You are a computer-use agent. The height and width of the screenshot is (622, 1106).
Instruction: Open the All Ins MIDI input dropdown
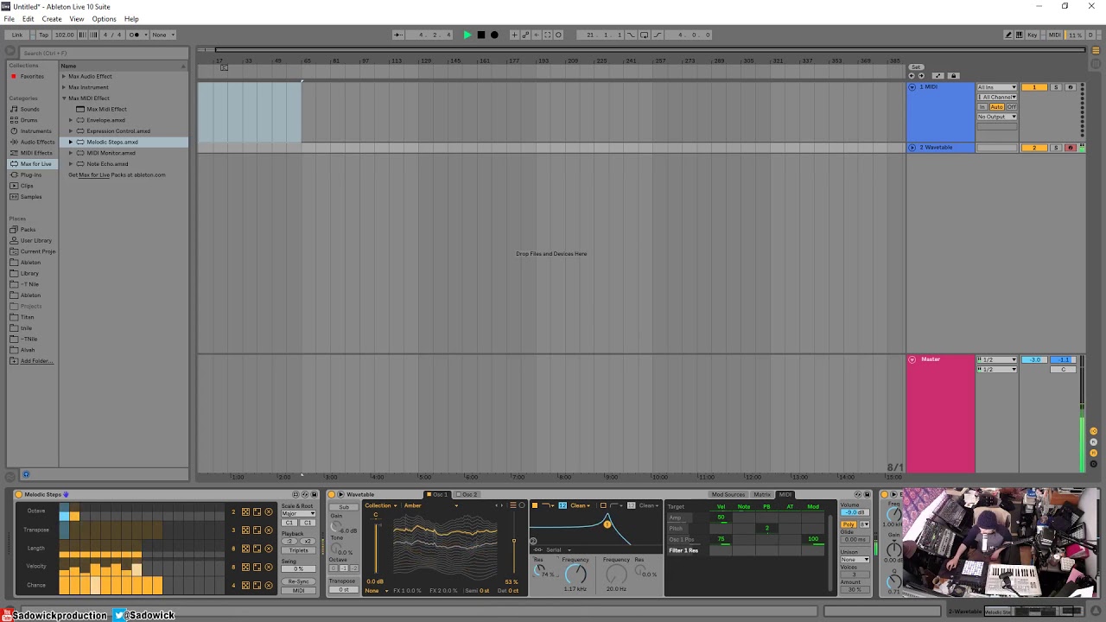(997, 87)
